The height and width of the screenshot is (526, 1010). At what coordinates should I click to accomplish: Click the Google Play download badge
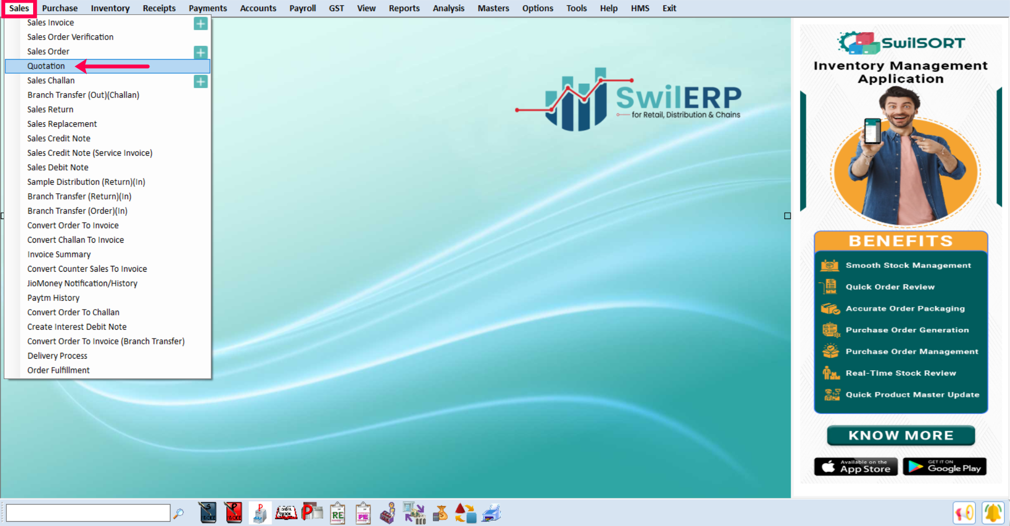click(x=945, y=467)
